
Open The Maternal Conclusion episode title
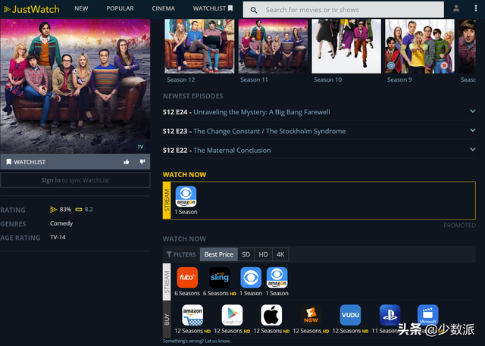click(232, 151)
